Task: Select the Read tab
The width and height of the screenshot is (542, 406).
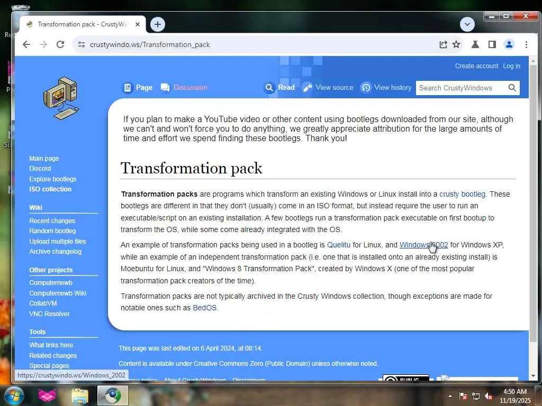Action: click(x=279, y=88)
